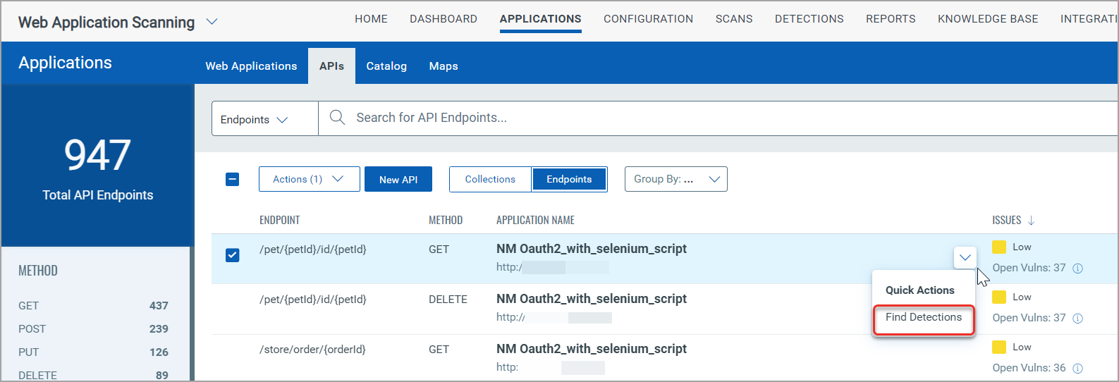Viewport: 1119px width, 382px height.
Task: Click the ISSUES column header
Action: coord(1006,221)
